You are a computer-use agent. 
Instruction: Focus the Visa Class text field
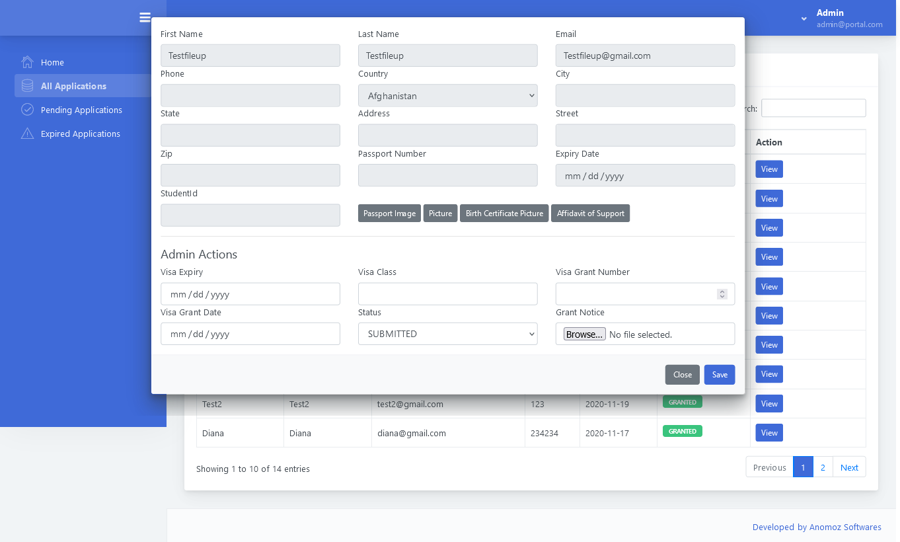tap(447, 294)
